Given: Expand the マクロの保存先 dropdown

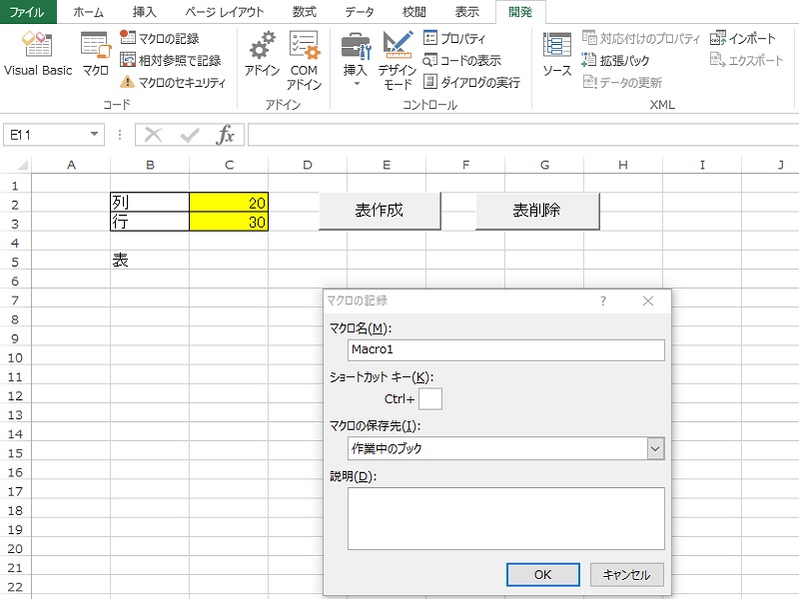Looking at the screenshot, I should 655,449.
